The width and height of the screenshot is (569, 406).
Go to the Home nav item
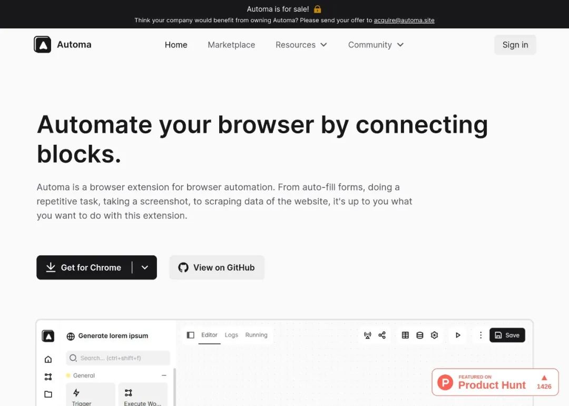tap(176, 45)
